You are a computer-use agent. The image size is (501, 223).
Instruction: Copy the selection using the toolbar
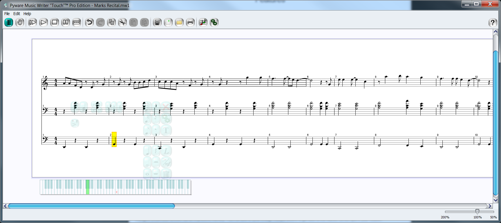(x=111, y=22)
